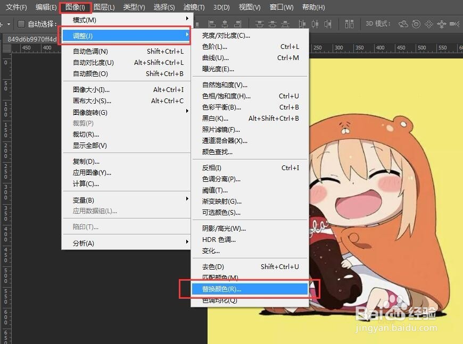Select the 3D slide object icon

click(x=441, y=24)
